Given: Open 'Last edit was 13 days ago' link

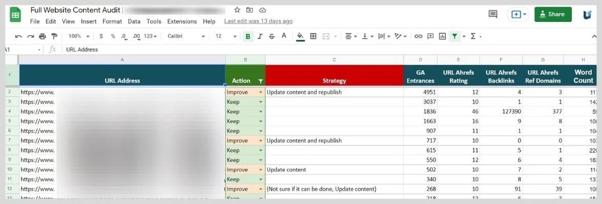Looking at the screenshot, I should (x=258, y=21).
